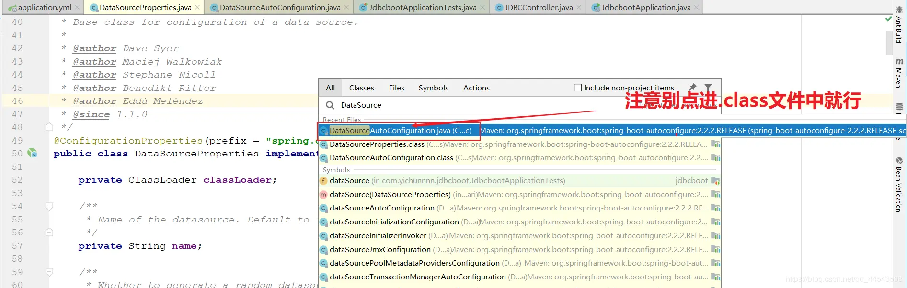
Task: Click the search magnifier icon
Action: click(330, 105)
